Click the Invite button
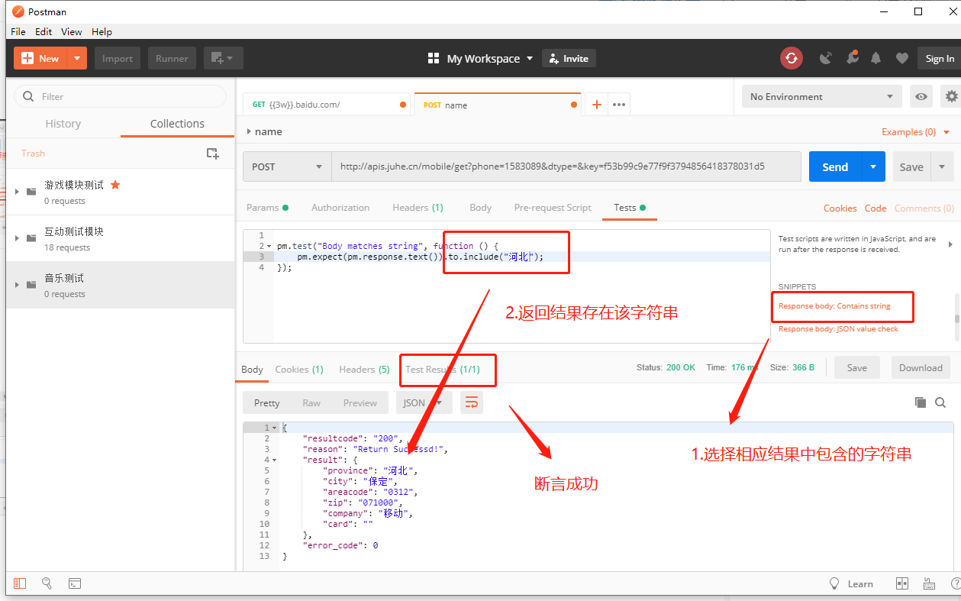 (569, 58)
